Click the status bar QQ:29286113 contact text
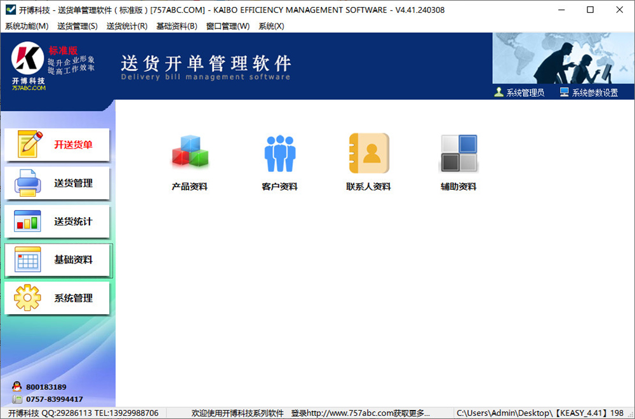Screen dimensions: 635x419 pyautogui.click(x=83, y=413)
